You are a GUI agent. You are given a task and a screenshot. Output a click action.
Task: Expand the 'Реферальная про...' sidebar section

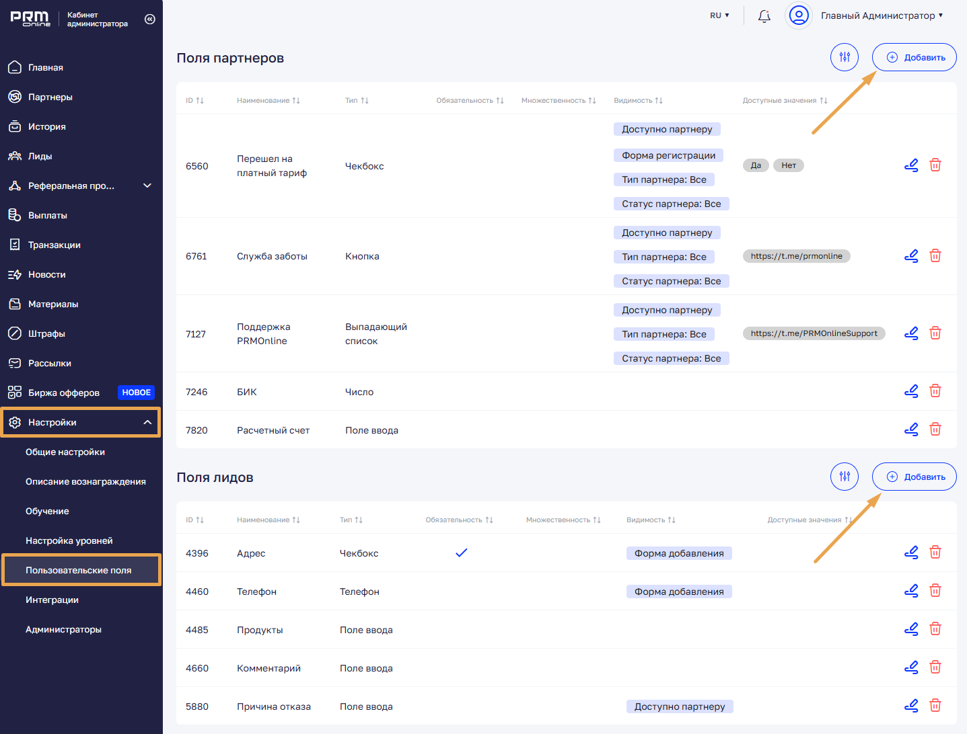(x=147, y=186)
